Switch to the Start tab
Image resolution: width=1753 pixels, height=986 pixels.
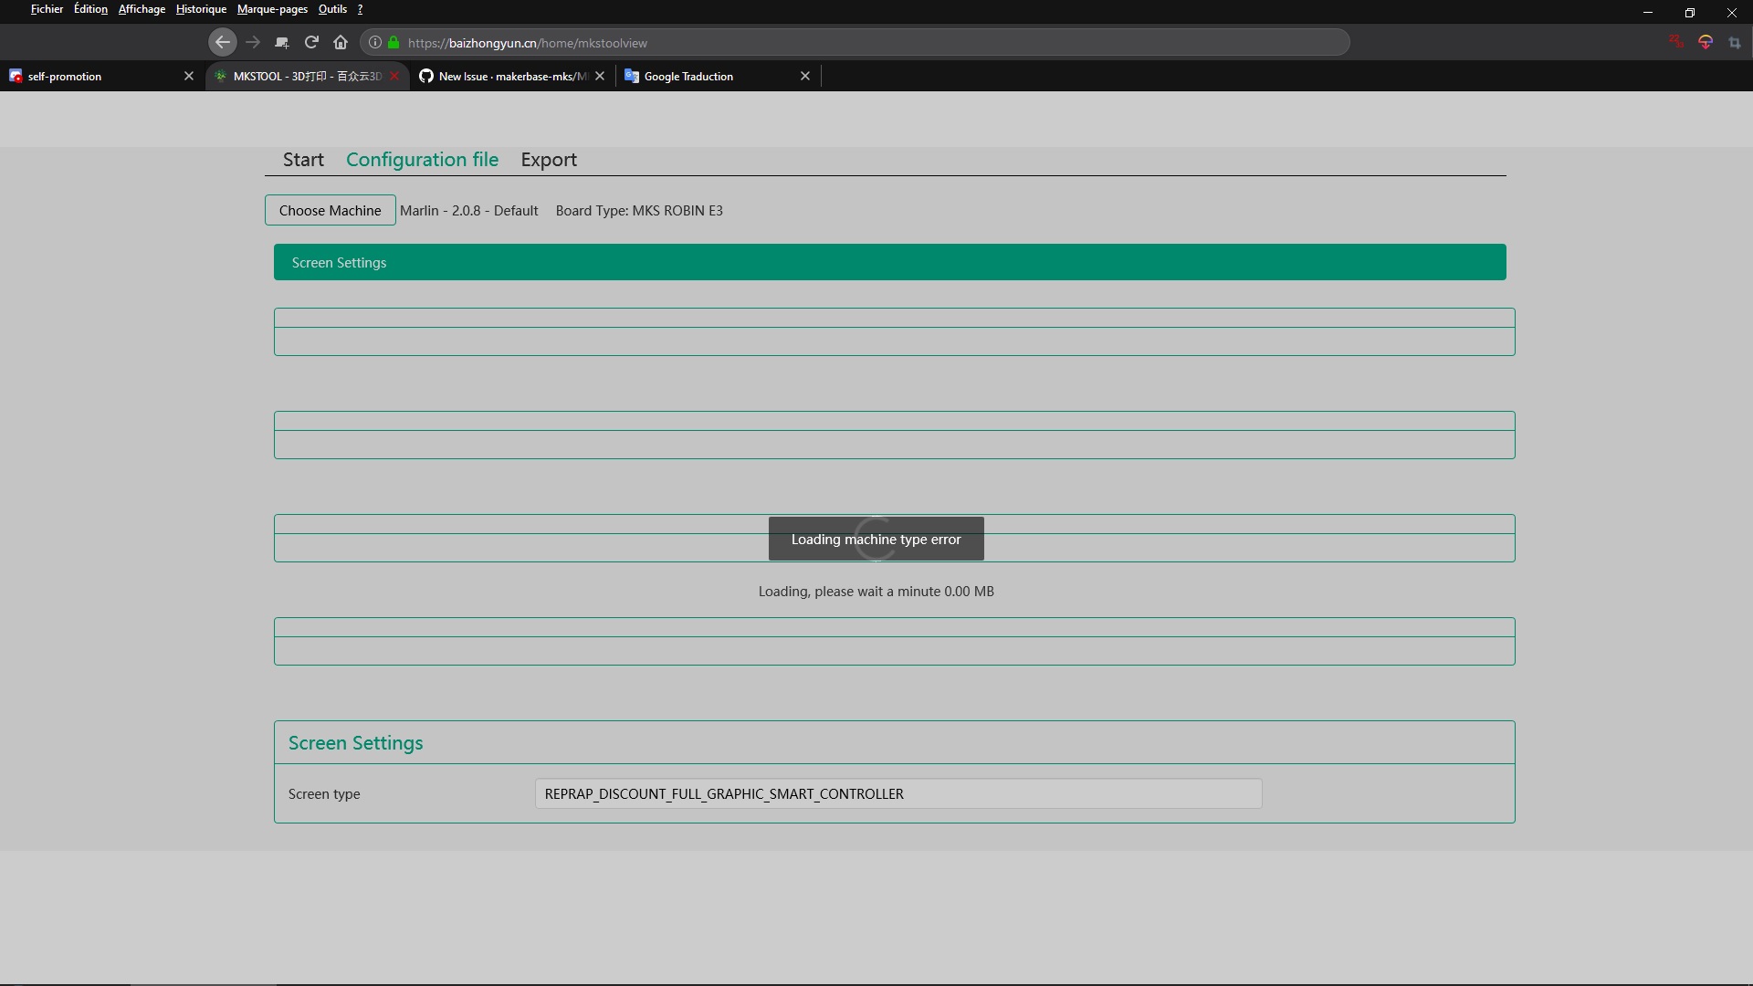(302, 159)
